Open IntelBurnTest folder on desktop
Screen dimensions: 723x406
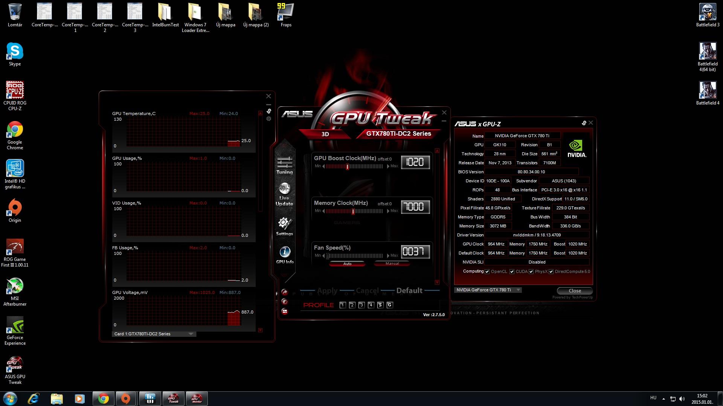tap(165, 15)
